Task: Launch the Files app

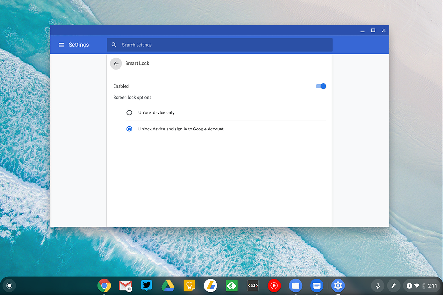Action: click(x=295, y=286)
